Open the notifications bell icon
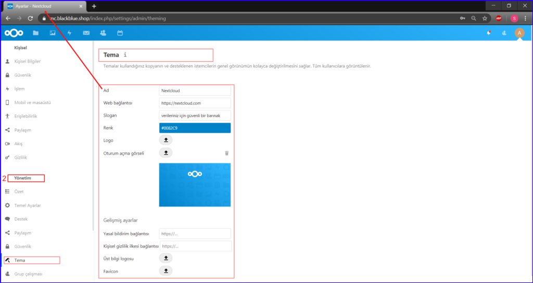 (x=489, y=33)
